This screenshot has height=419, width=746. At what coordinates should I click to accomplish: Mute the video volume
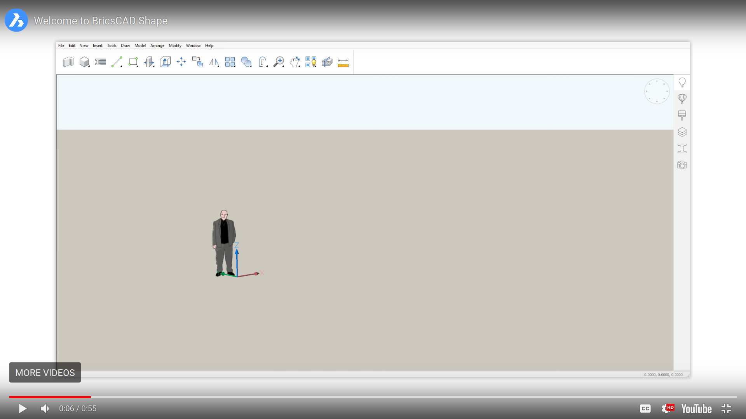click(45, 409)
